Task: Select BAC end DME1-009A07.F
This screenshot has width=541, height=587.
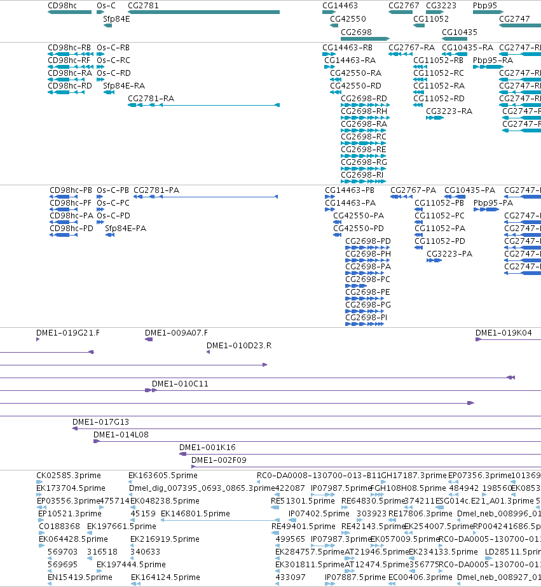Action: click(x=149, y=339)
